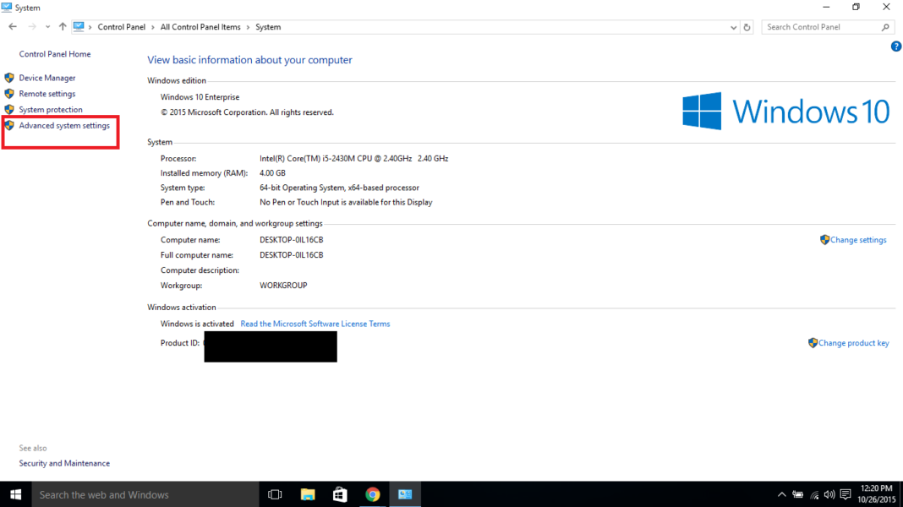This screenshot has height=507, width=903.
Task: Open Task View on the taskbar
Action: click(274, 493)
